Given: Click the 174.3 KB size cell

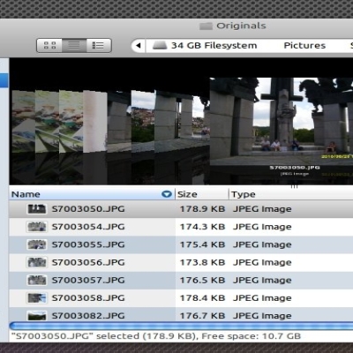Looking at the screenshot, I should [202, 227].
